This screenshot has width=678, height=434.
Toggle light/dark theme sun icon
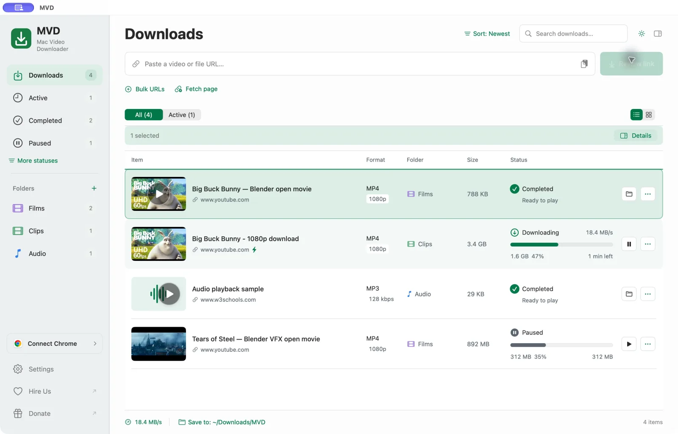642,34
